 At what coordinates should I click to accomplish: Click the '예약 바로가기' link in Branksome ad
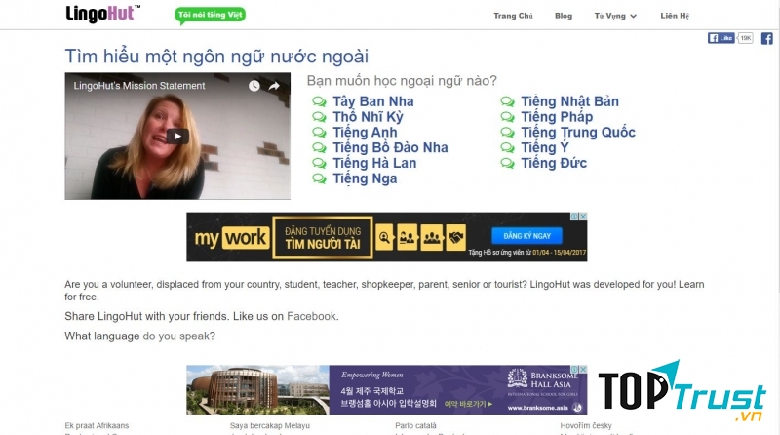468,404
